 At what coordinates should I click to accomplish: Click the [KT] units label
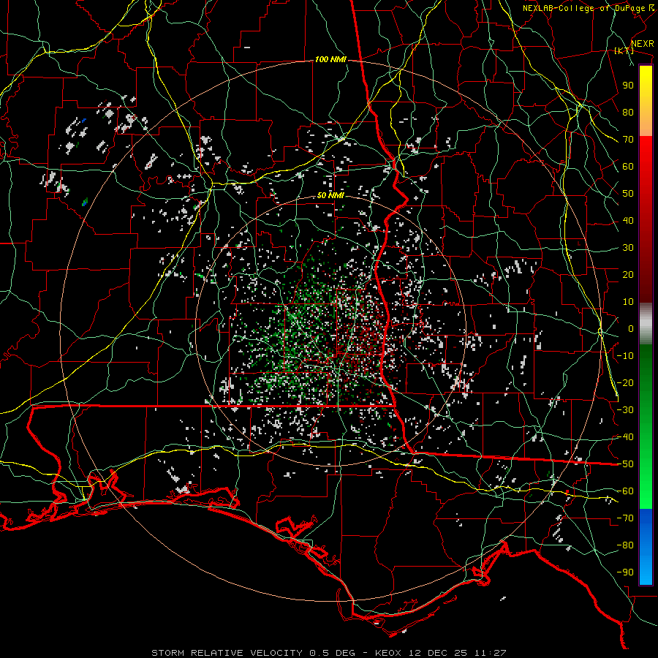tap(624, 50)
